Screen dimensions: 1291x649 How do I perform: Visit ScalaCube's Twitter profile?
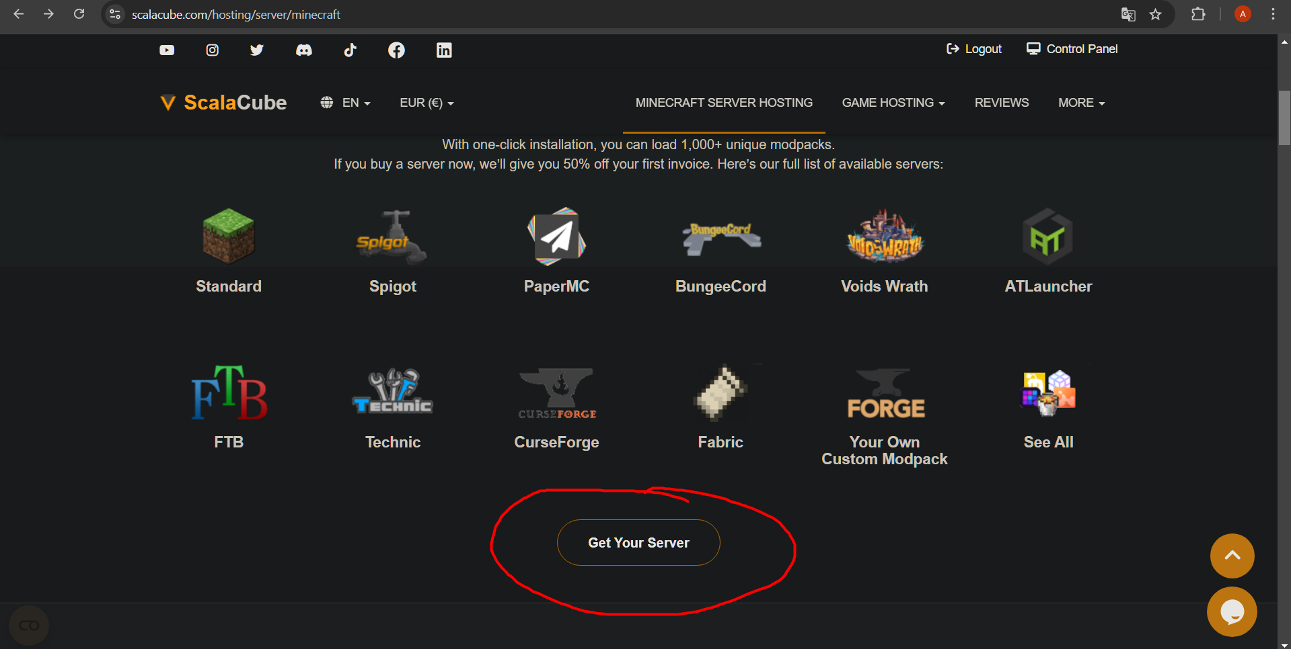click(x=256, y=50)
